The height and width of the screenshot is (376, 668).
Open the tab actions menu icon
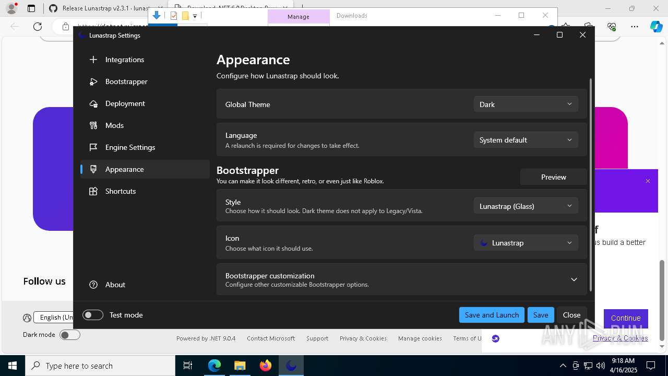[31, 8]
